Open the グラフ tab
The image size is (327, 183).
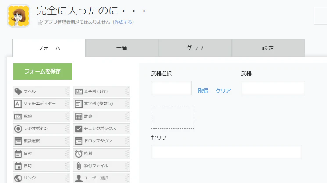195,48
